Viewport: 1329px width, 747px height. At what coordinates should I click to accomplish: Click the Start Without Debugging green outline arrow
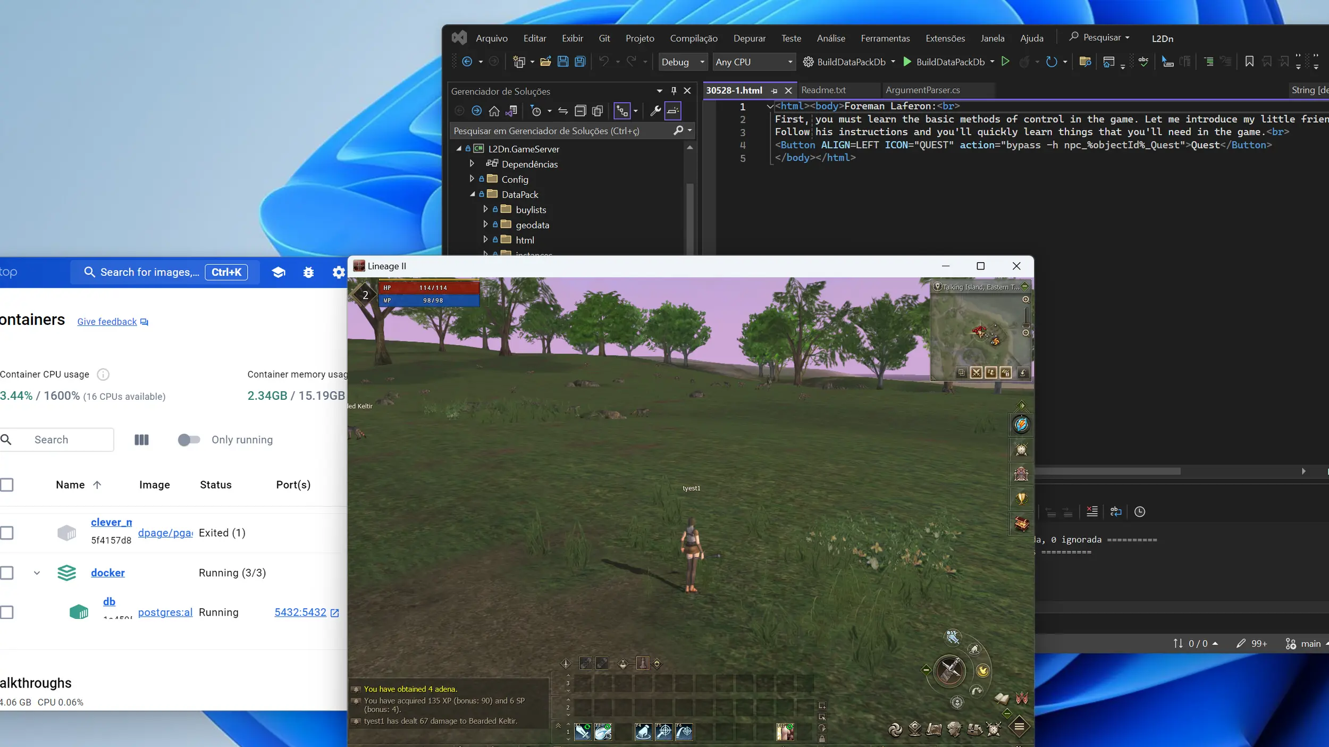[x=1005, y=62]
